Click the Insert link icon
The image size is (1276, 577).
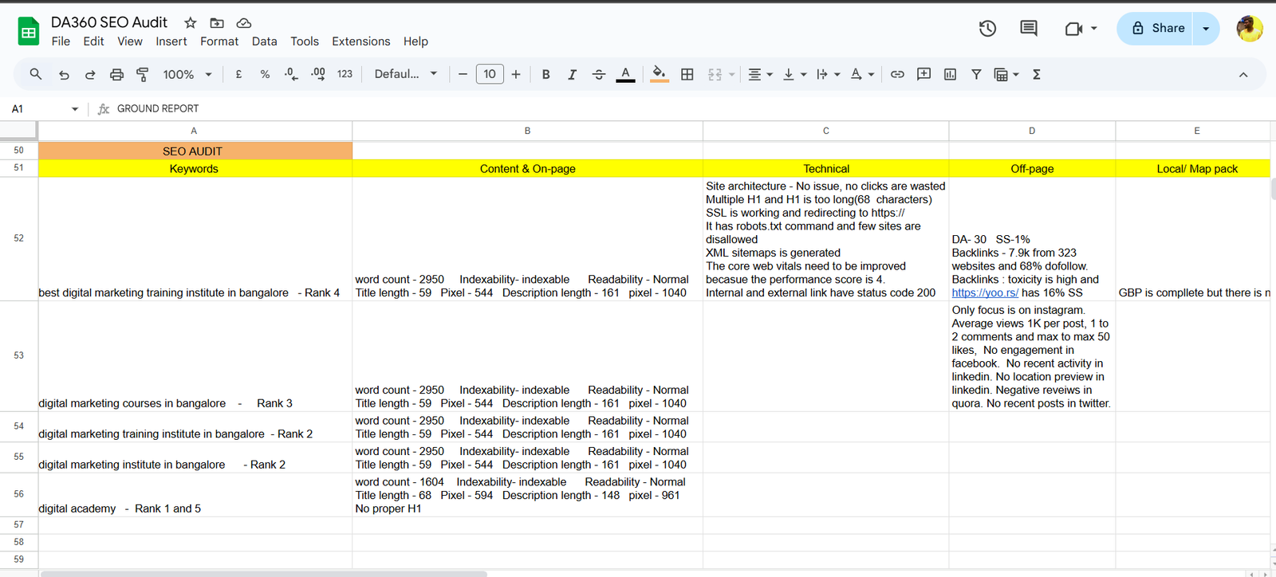point(897,74)
